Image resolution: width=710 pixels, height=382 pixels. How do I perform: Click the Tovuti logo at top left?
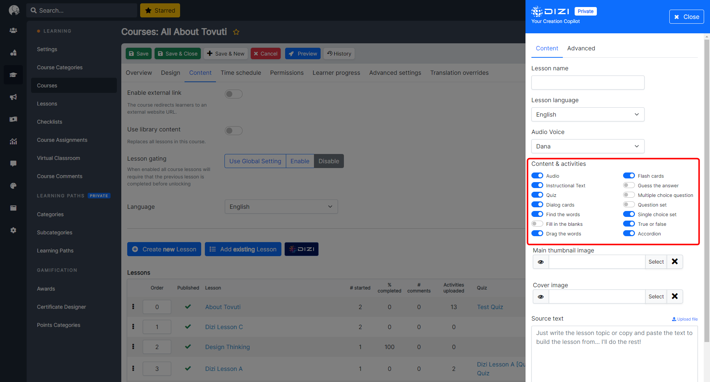(14, 10)
